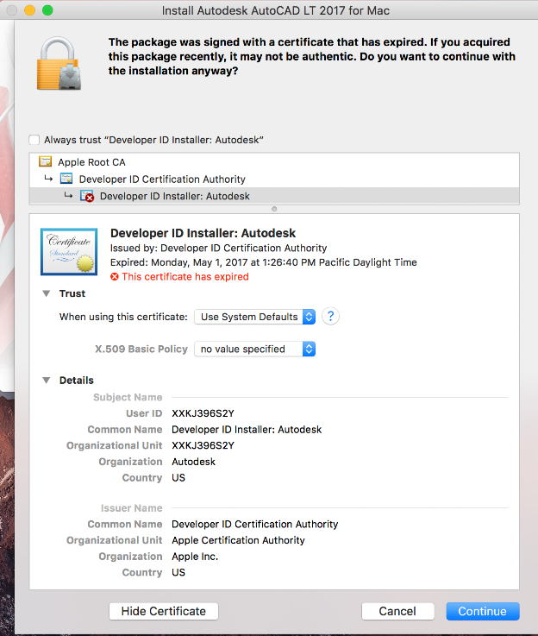Screen dimensions: 538x636
Task: Open the X.509 Basic Policy dropdown
Action: pos(255,349)
